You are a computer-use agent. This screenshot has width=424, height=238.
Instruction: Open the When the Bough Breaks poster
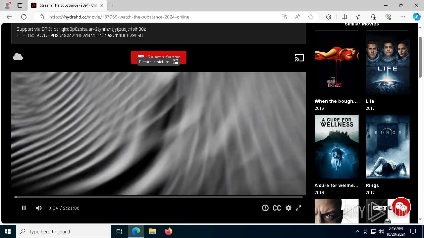(x=337, y=63)
